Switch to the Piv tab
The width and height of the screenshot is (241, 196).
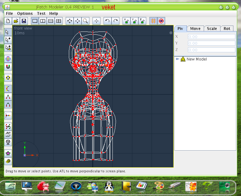pyautogui.click(x=180, y=29)
